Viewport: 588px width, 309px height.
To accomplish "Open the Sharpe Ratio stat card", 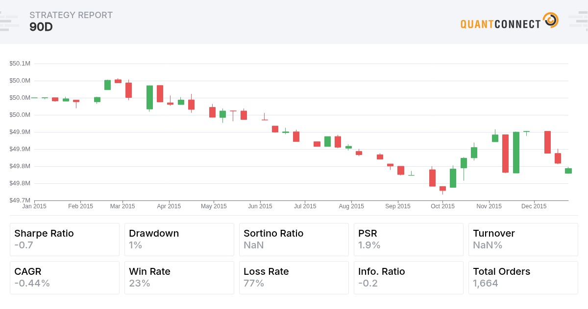I will pyautogui.click(x=65, y=240).
